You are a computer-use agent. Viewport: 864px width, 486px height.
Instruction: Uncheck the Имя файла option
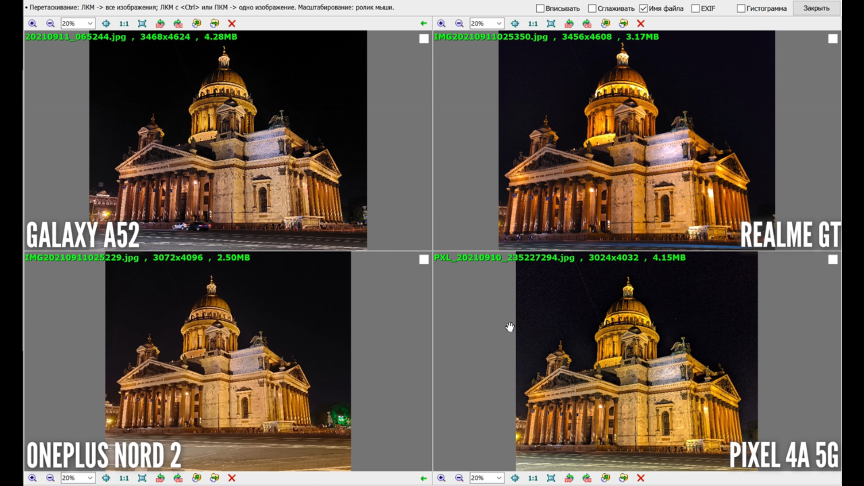[643, 9]
